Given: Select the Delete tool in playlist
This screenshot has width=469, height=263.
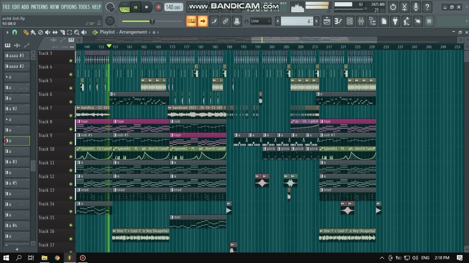Looking at the screenshot, I should pyautogui.click(x=40, y=32).
